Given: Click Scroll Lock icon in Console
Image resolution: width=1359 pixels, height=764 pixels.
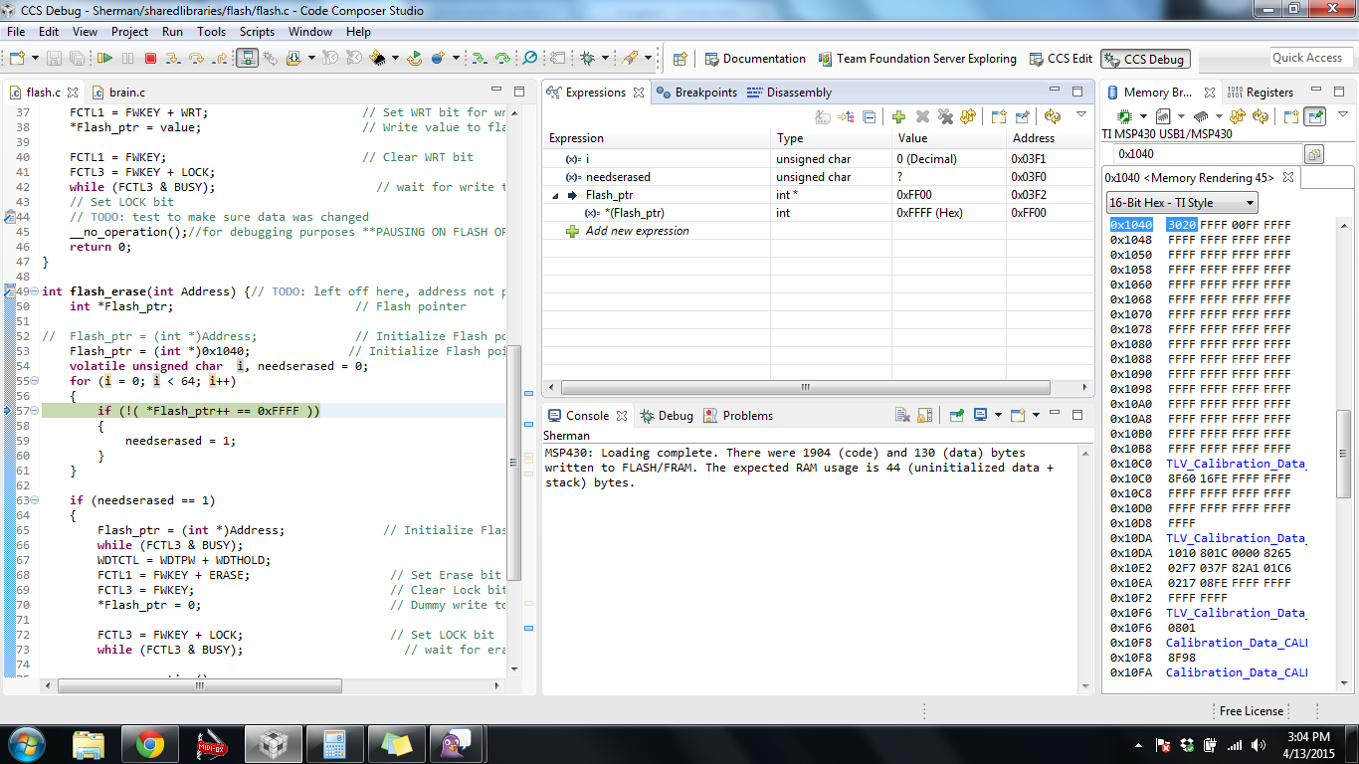Looking at the screenshot, I should pyautogui.click(x=924, y=415).
